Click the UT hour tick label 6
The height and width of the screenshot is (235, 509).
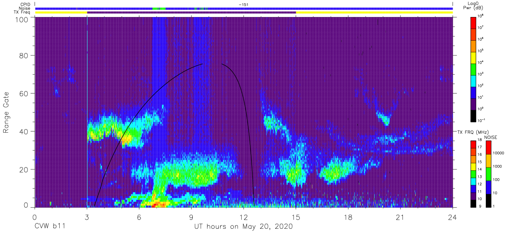click(x=139, y=217)
